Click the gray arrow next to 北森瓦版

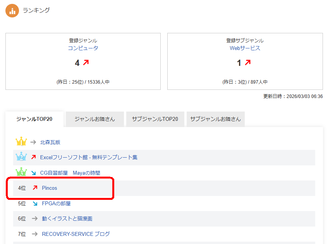point(33,142)
